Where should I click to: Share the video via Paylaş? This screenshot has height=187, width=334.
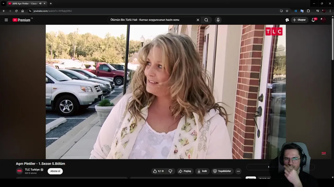click(185, 171)
